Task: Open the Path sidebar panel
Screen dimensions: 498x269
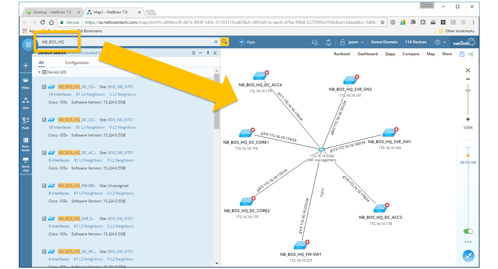Action: pos(26,123)
